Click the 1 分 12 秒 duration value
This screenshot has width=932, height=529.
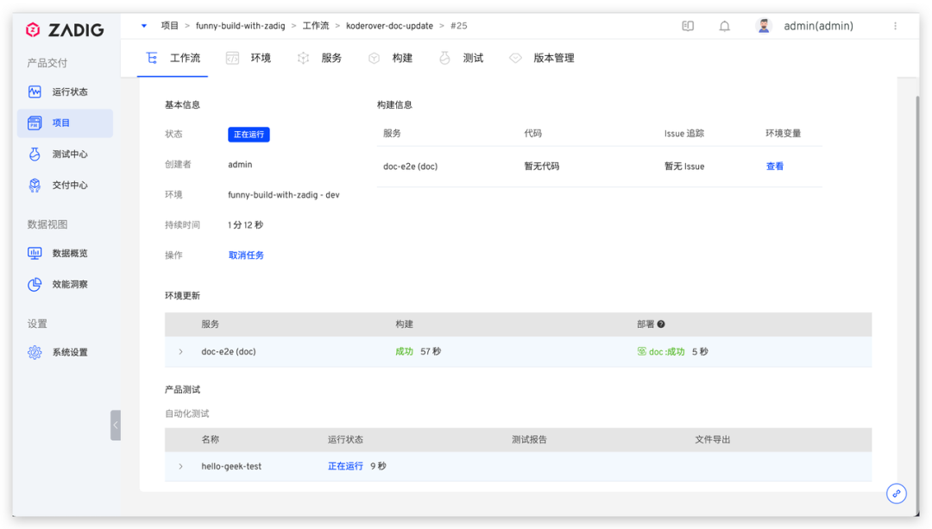click(x=245, y=224)
